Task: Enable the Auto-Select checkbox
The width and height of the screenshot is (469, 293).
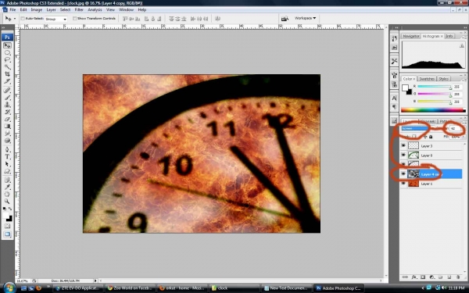Action: 23,19
